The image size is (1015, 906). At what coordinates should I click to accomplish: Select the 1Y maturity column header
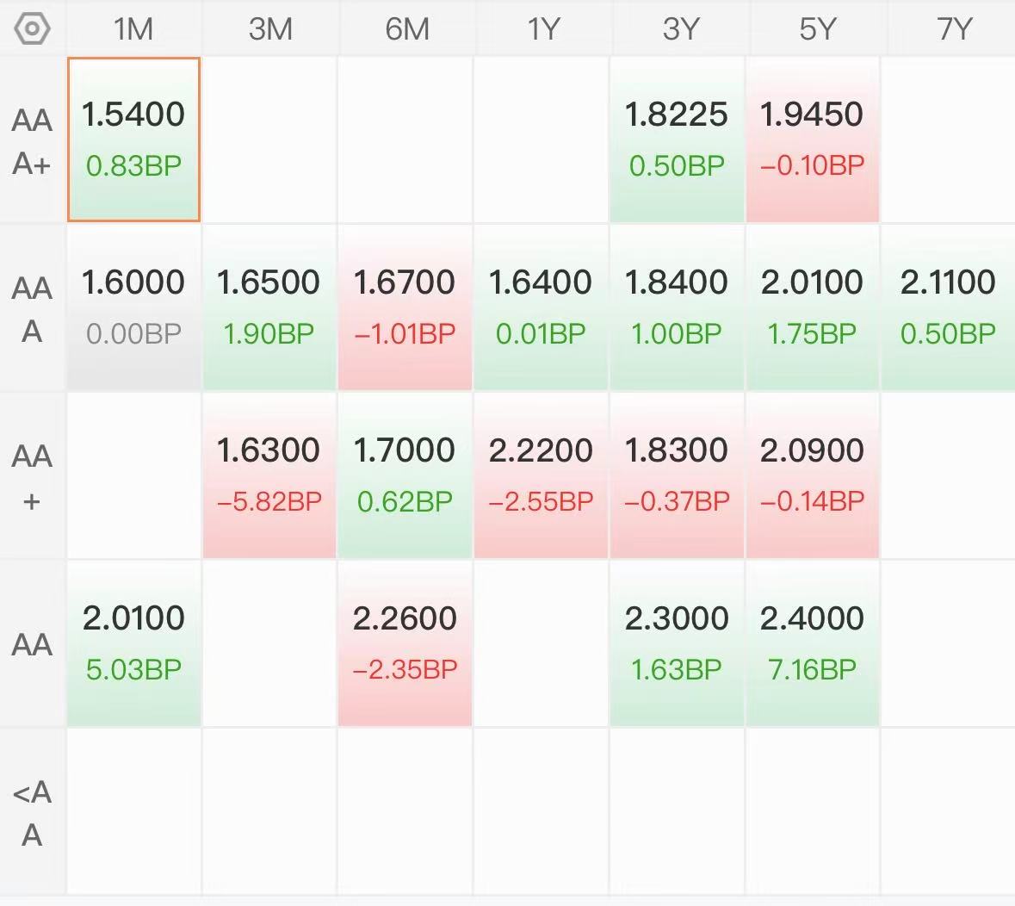(x=542, y=28)
